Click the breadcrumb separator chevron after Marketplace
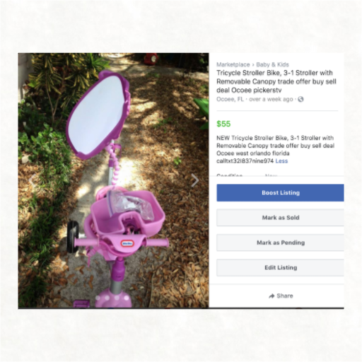 253,65
